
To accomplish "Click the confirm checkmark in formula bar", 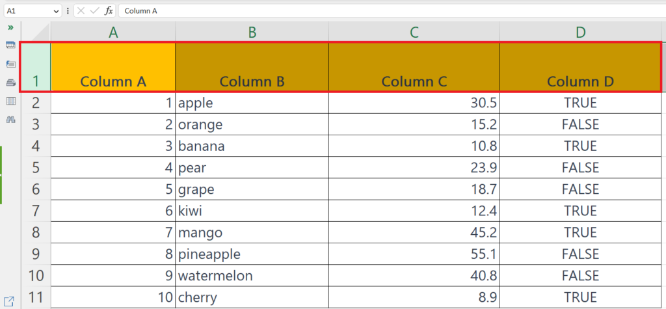I will (x=94, y=10).
